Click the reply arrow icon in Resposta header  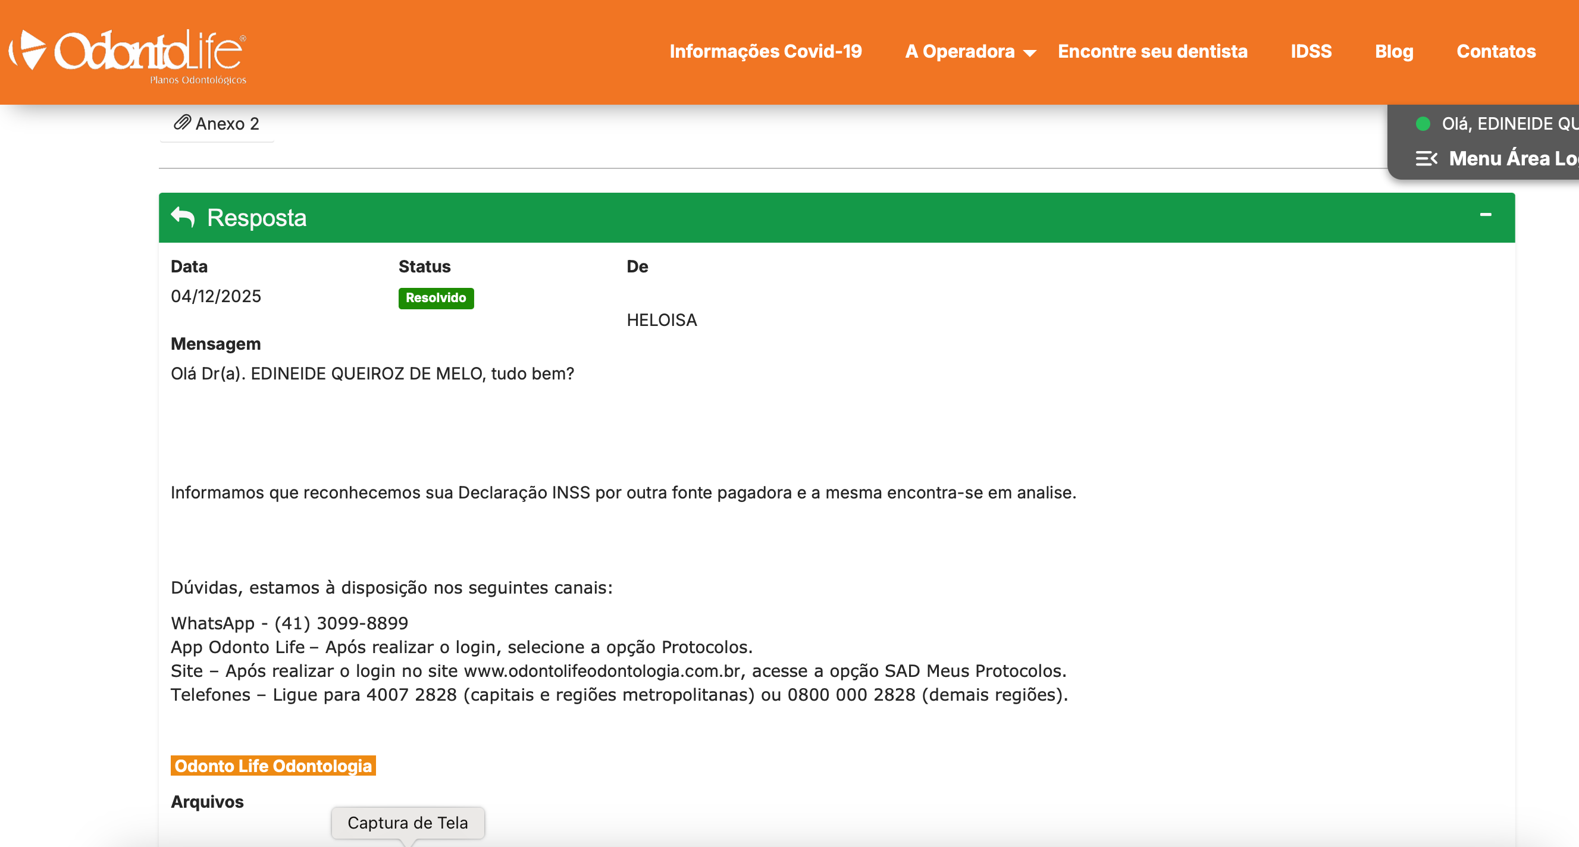click(x=183, y=217)
